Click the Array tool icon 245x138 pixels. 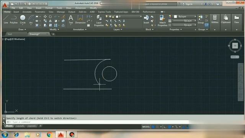[56, 25]
